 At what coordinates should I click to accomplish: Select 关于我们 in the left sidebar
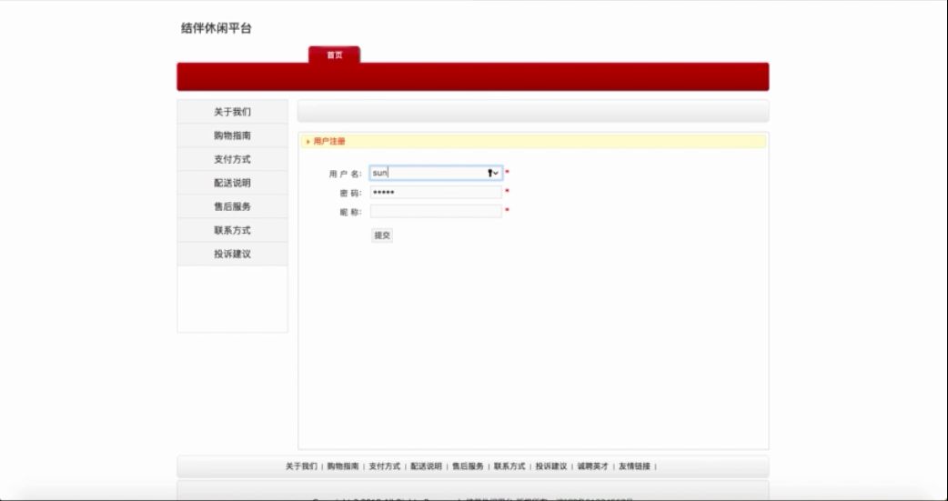point(232,112)
